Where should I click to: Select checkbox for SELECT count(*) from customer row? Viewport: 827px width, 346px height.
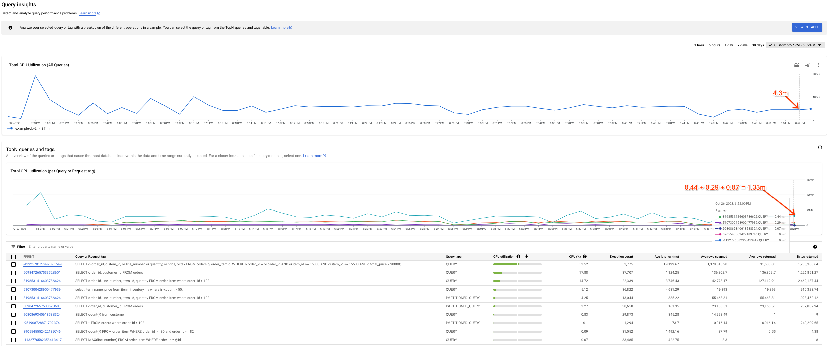click(x=13, y=315)
